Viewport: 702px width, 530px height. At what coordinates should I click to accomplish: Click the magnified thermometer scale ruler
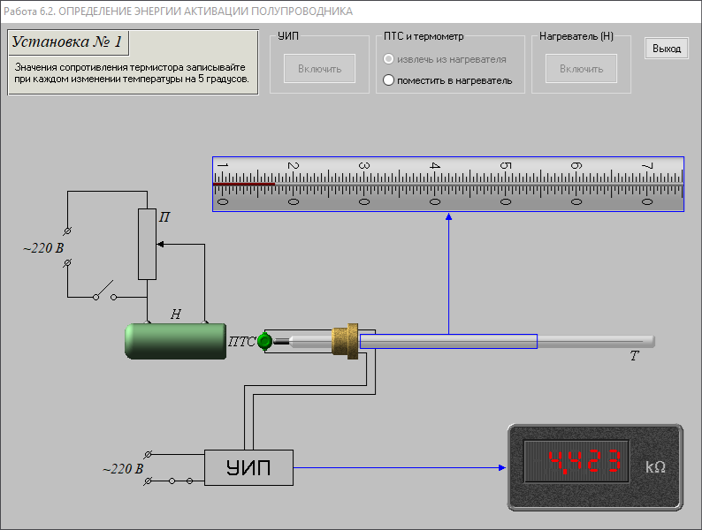click(448, 184)
